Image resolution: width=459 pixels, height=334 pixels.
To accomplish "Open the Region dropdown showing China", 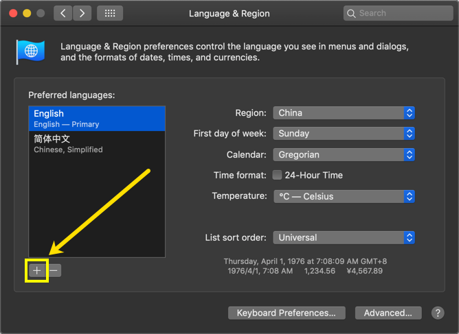I will pyautogui.click(x=344, y=112).
